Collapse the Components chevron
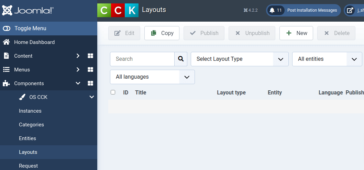The width and height of the screenshot is (364, 170). [78, 83]
